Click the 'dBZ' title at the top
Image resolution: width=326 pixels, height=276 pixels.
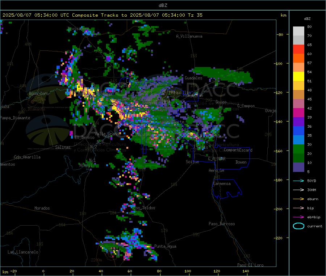[163, 5]
